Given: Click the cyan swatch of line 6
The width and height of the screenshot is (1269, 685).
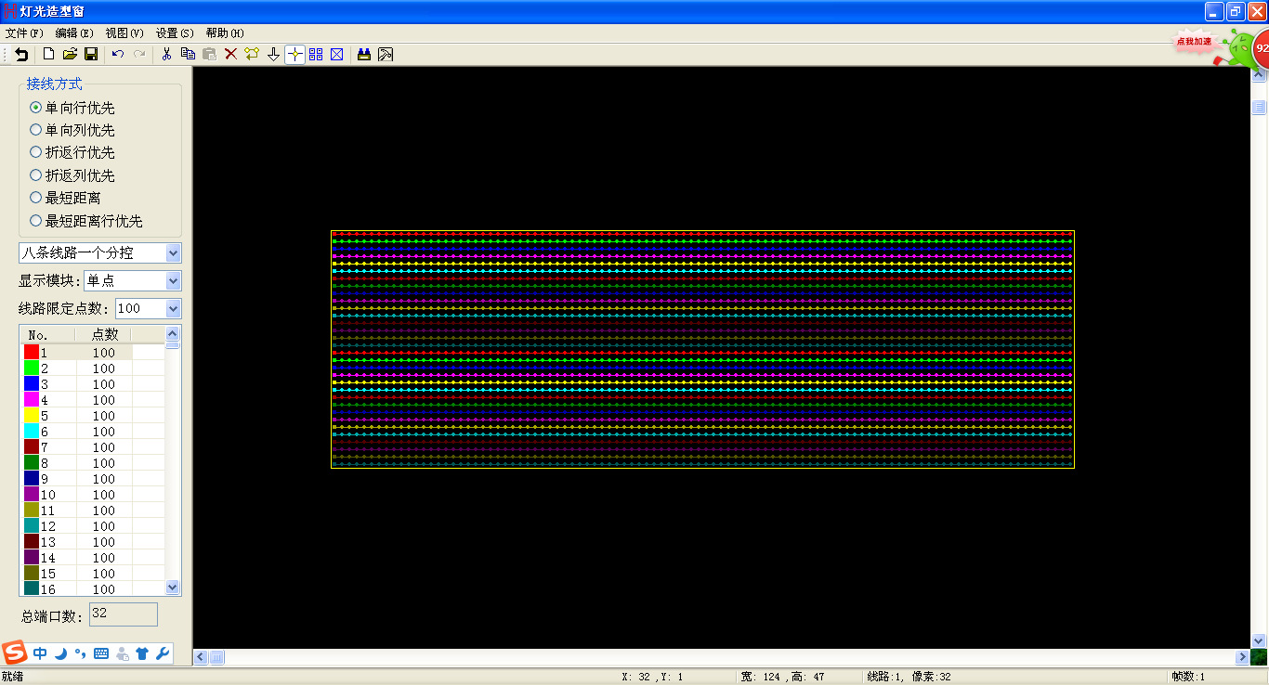Looking at the screenshot, I should pyautogui.click(x=32, y=432).
